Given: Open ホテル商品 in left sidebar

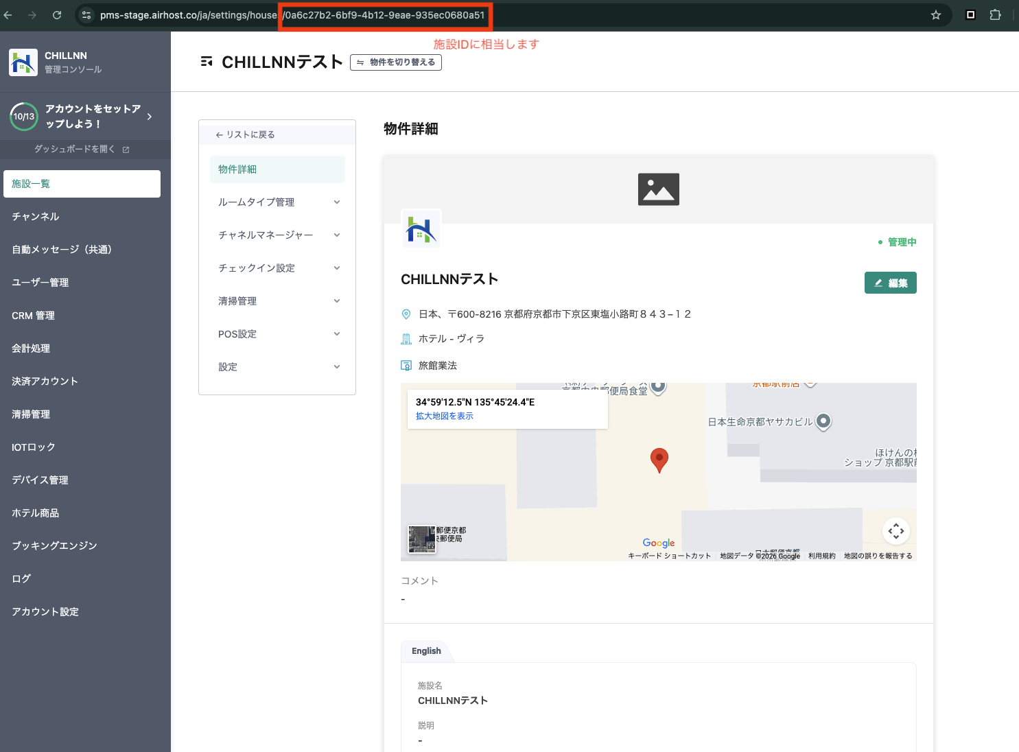Looking at the screenshot, I should 82,513.
